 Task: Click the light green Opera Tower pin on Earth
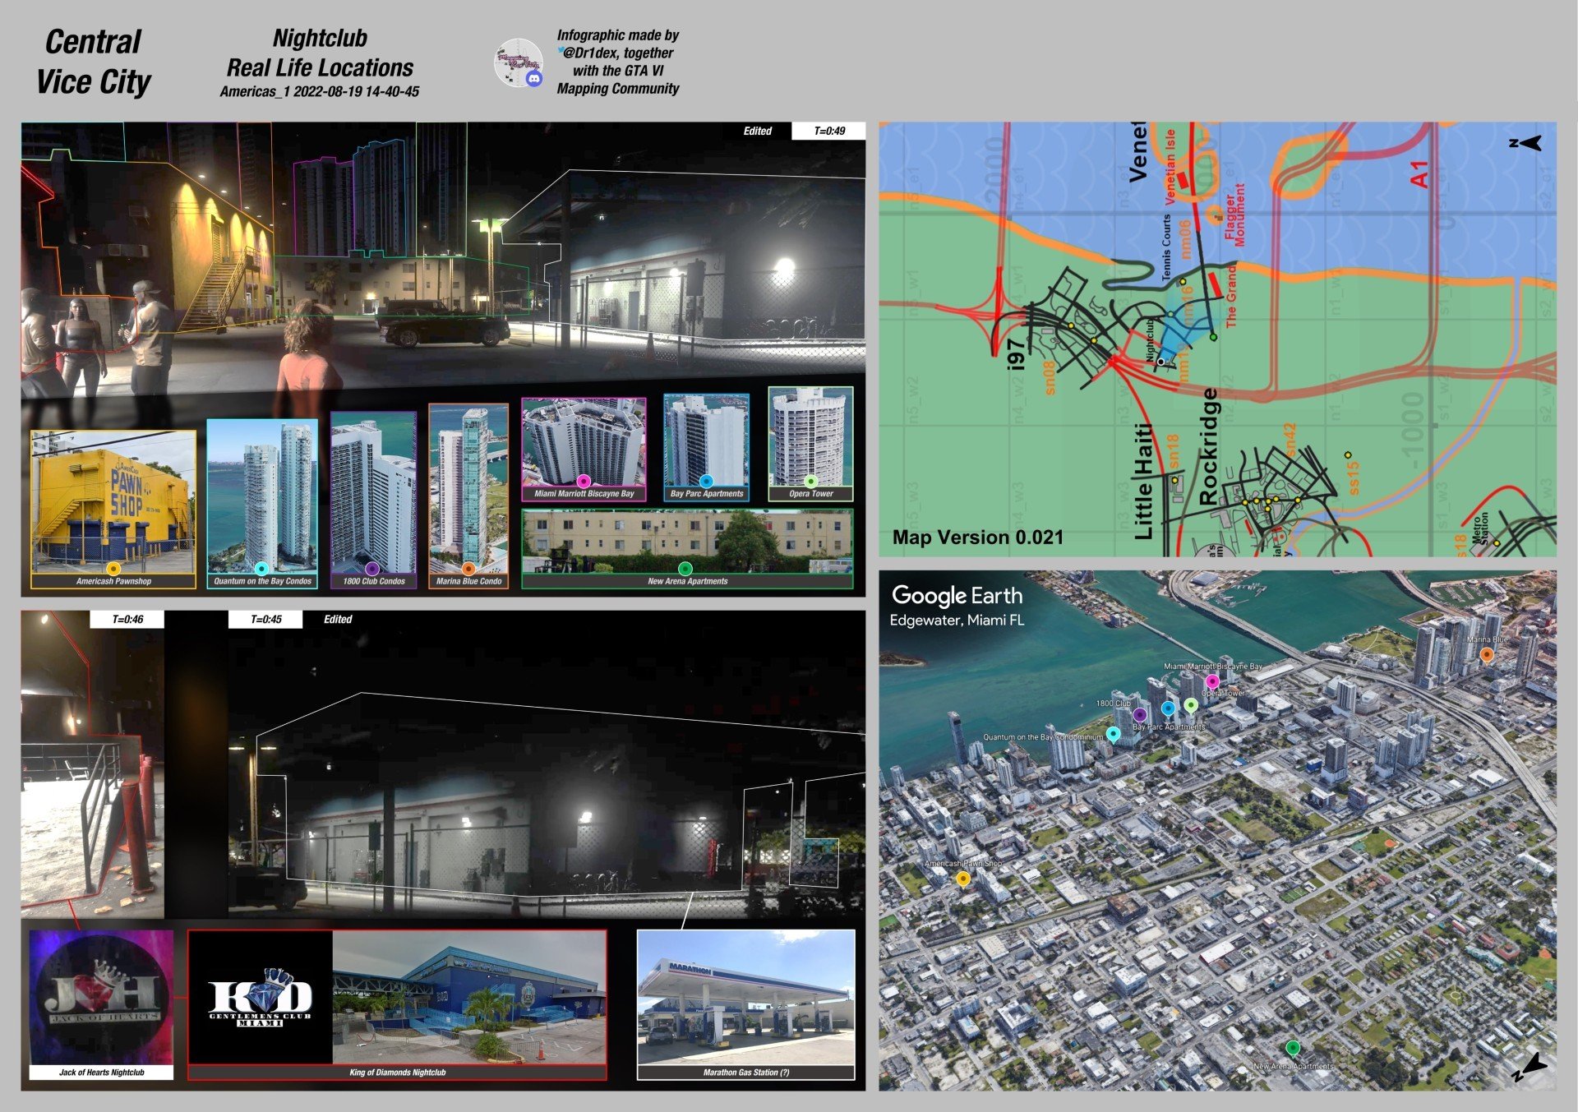[x=1191, y=705]
